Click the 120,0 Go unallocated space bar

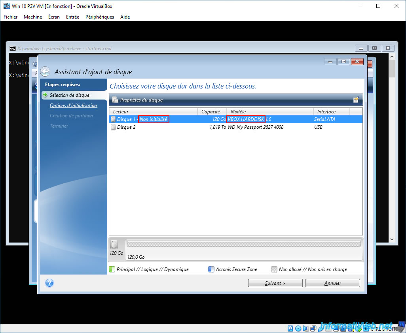(244, 244)
